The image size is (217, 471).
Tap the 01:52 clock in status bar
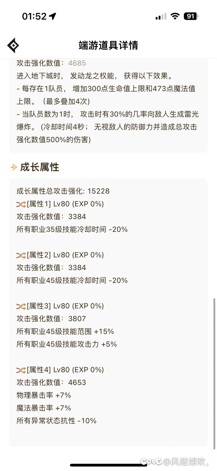(x=34, y=16)
